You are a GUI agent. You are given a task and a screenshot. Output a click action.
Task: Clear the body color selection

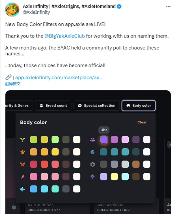tap(142, 122)
